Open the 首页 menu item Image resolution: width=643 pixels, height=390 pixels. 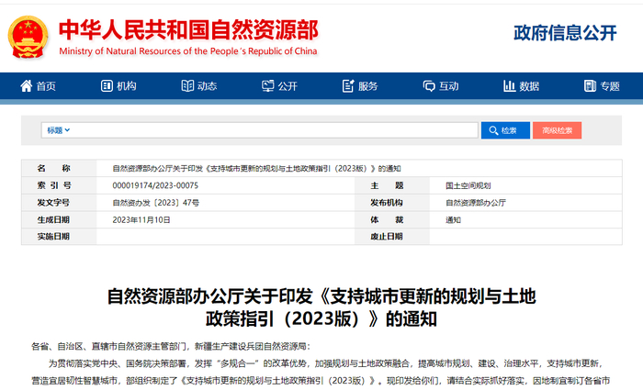click(39, 86)
